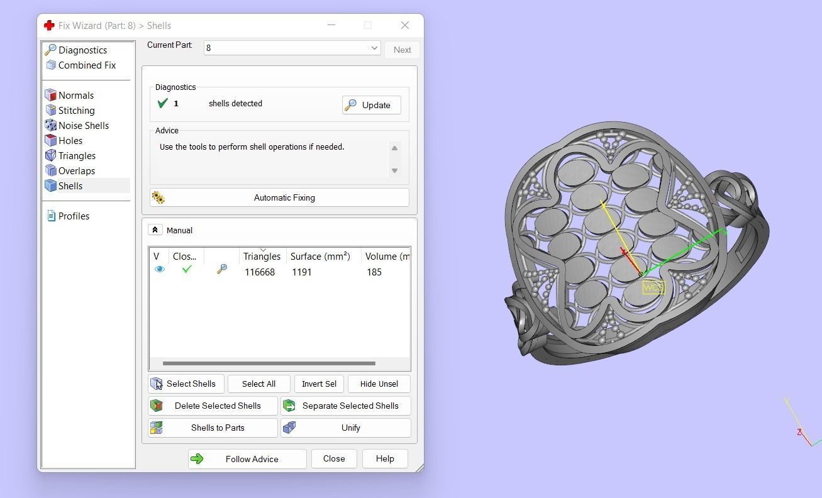Open the Diagnostics page
The image size is (822, 498).
(x=82, y=50)
